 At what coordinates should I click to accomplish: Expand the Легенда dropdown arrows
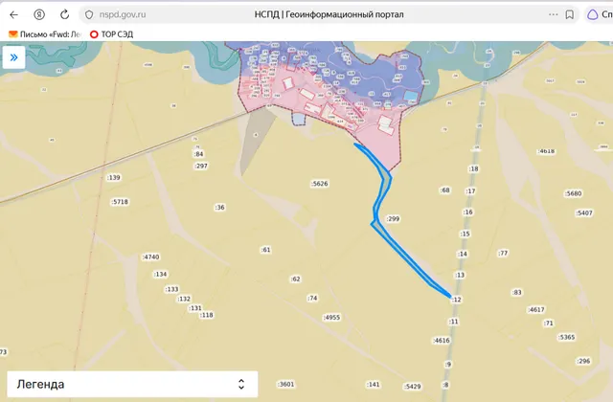[241, 384]
